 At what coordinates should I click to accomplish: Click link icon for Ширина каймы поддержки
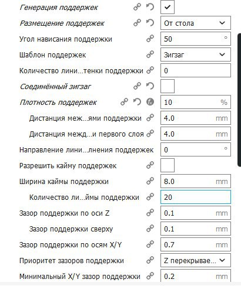pos(150,181)
